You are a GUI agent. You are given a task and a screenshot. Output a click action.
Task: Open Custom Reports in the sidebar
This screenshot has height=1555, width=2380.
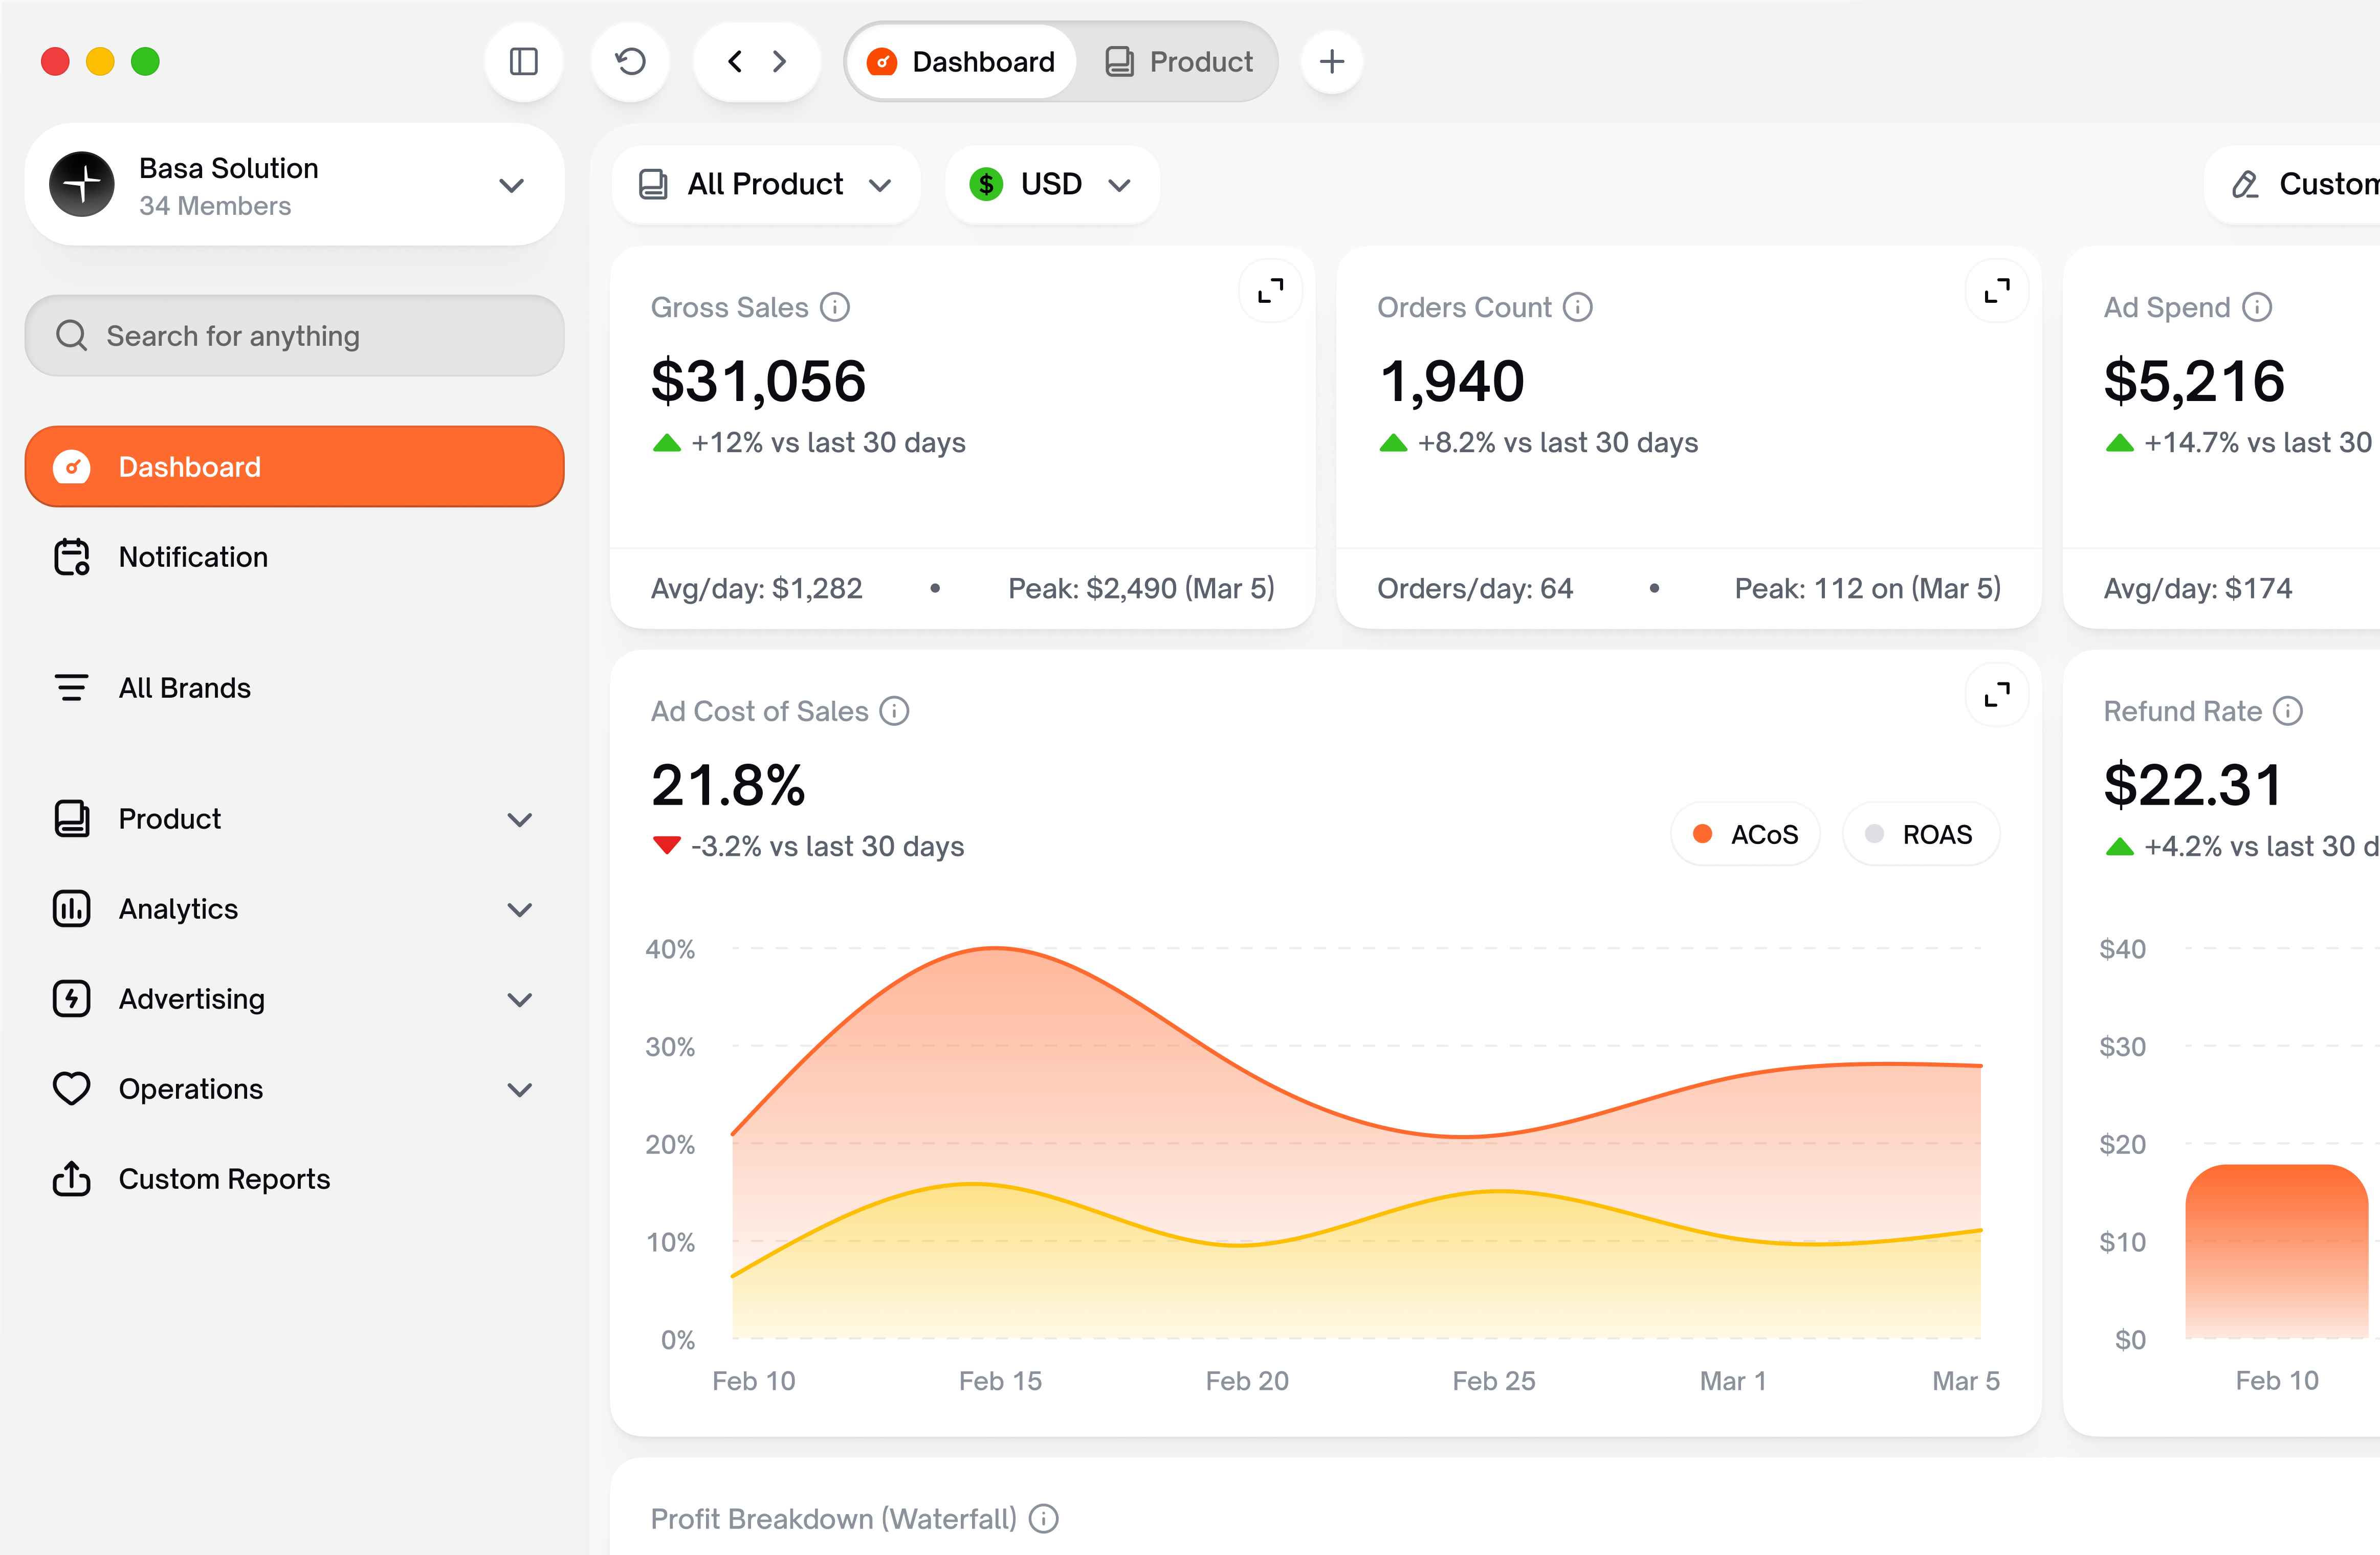click(x=294, y=1179)
